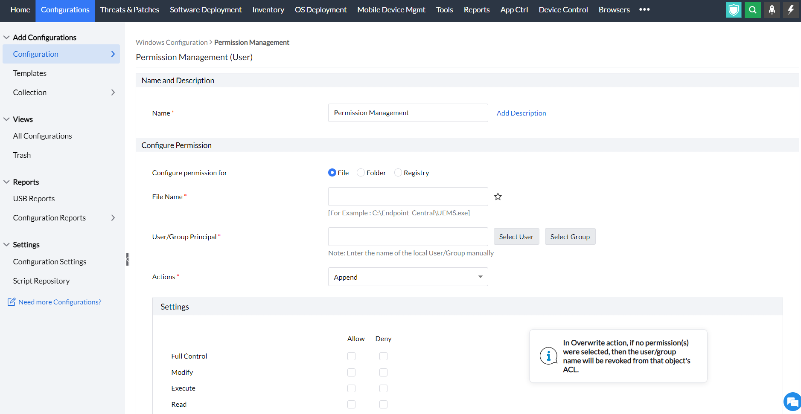Click the rocket icon in header
Screen dimensions: 801x414
[772, 10]
